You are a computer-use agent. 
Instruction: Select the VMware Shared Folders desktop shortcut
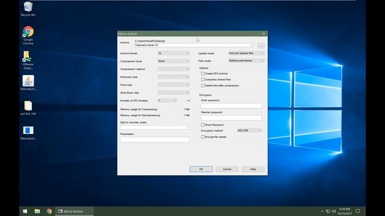pyautogui.click(x=28, y=60)
